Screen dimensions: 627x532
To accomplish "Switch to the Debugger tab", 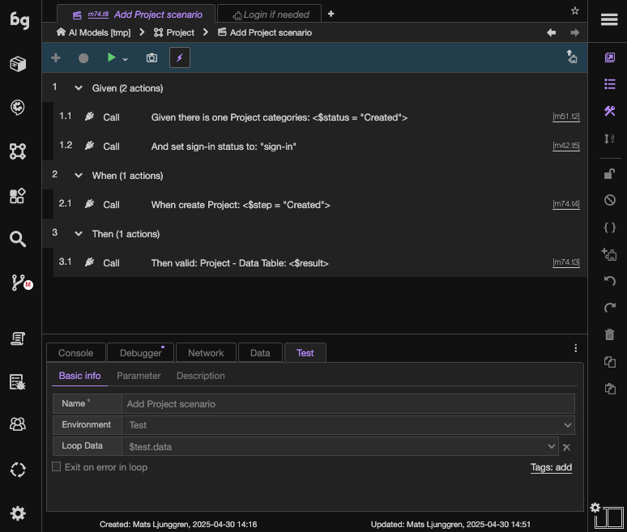I will click(140, 353).
